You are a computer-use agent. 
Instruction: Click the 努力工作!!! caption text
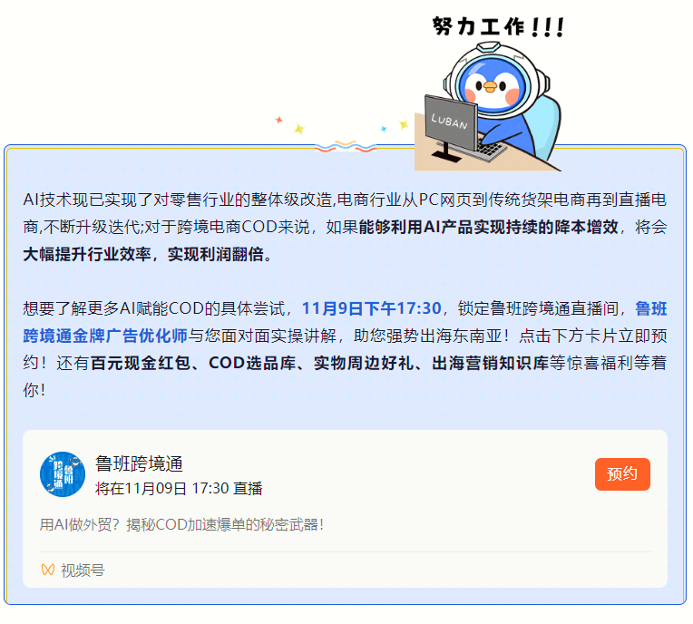point(498,27)
